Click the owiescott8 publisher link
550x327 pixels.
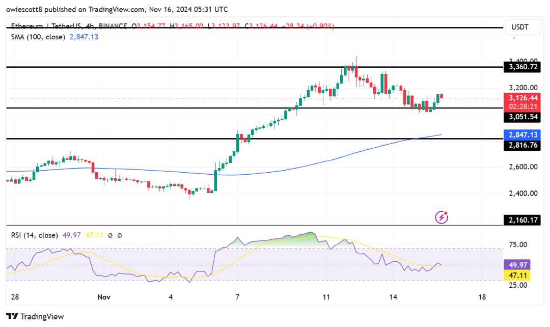point(26,9)
